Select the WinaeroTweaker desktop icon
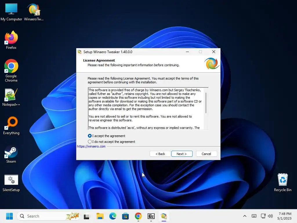This screenshot has height=223, width=297. click(x=34, y=12)
